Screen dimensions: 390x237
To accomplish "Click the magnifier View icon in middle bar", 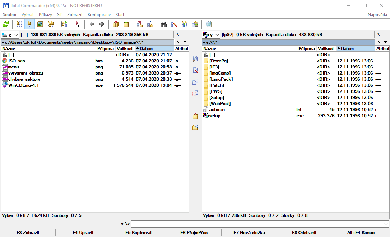I will pyautogui.click(x=195, y=59).
